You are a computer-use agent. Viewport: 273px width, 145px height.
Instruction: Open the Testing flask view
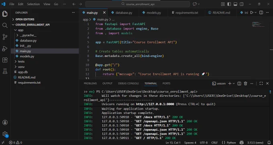pyautogui.click(x=5, y=71)
